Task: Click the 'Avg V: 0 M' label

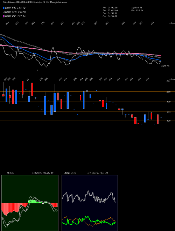Action: 136,8
